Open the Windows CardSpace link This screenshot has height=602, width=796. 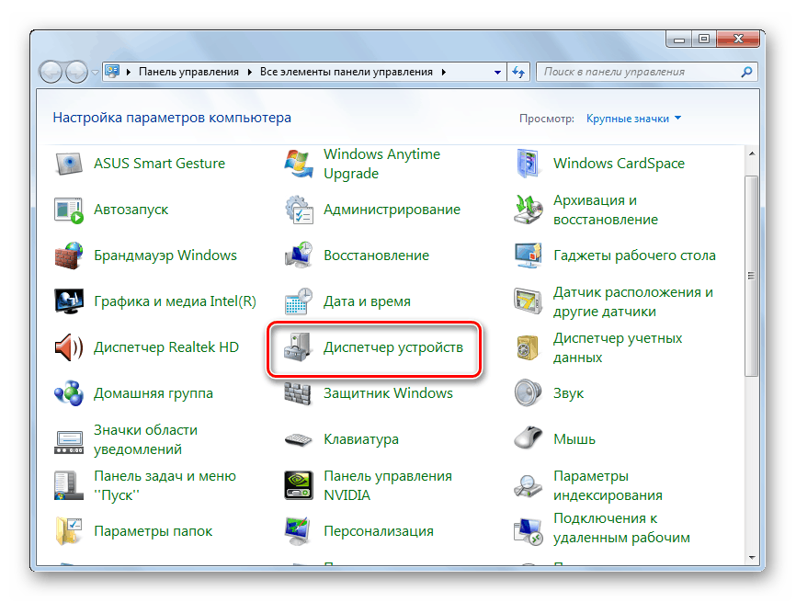619,164
